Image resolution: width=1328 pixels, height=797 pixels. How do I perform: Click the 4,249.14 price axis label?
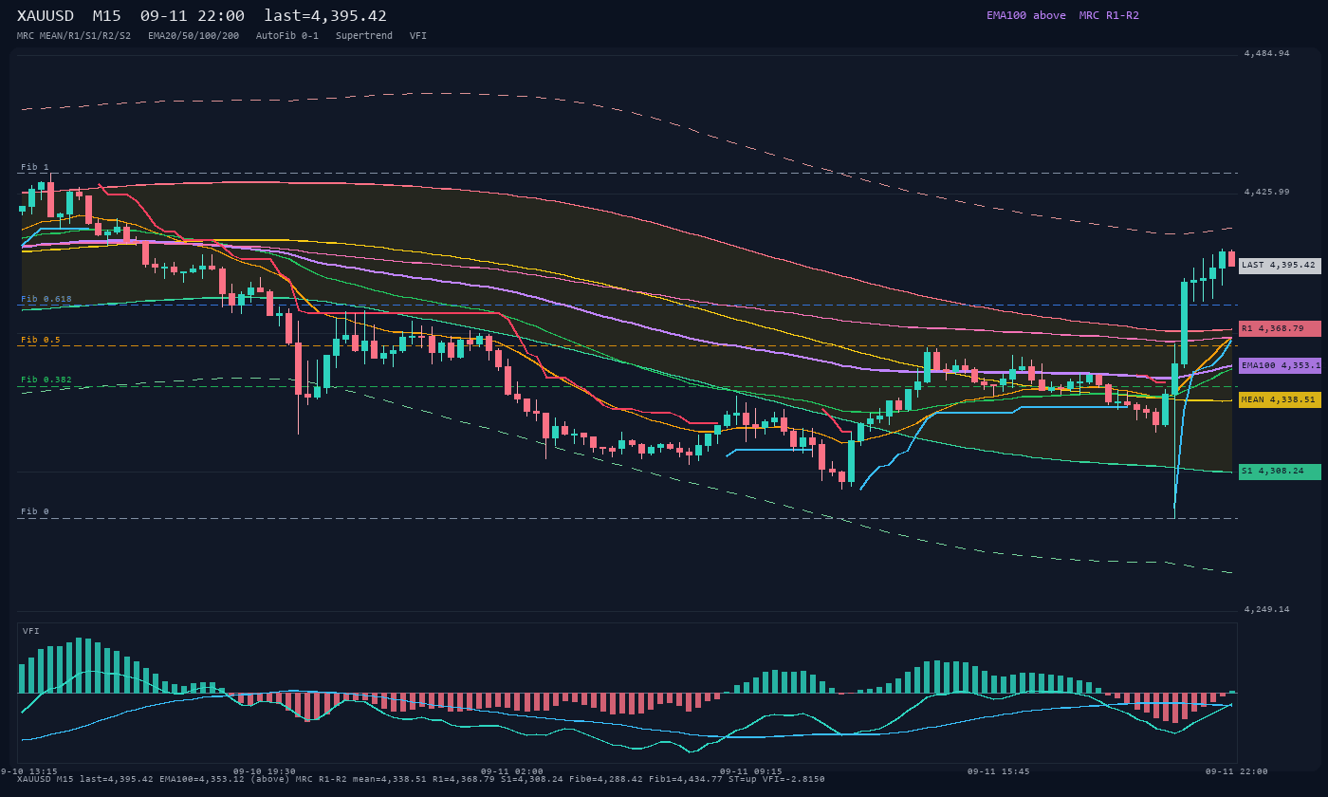(1267, 609)
